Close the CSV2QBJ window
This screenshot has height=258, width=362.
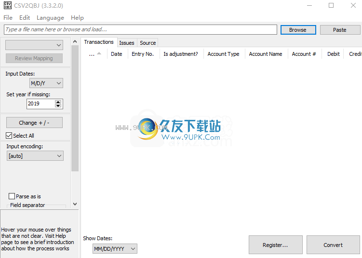point(353,5)
